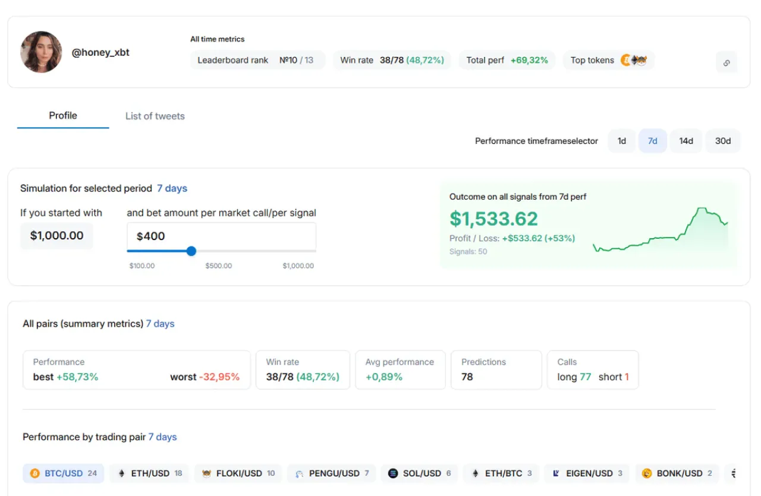Select the BONK/USD trading pair chip
This screenshot has height=496, width=761.
point(677,473)
